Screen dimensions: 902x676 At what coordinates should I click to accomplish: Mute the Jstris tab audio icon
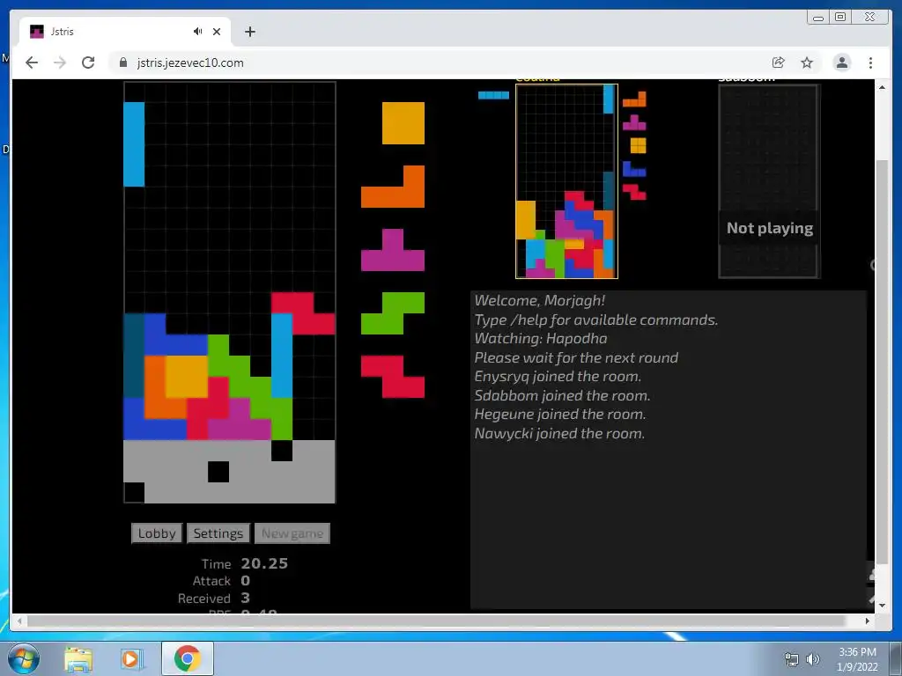(197, 32)
